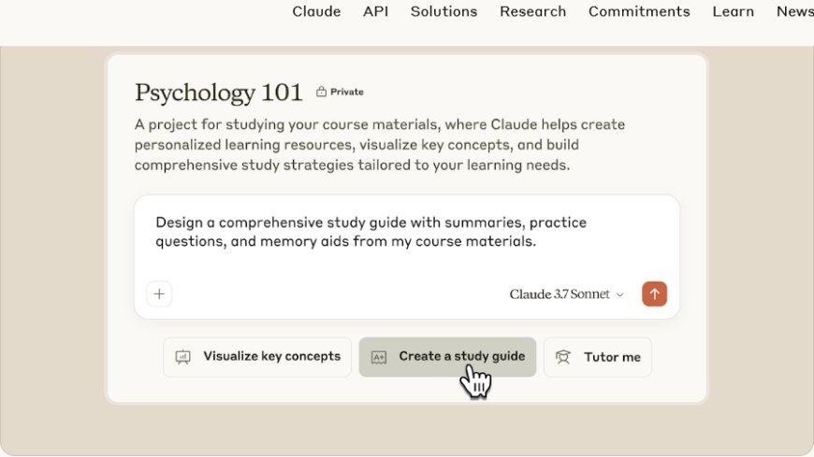Click the A+ icon on study guide
Viewport: 814px width, 457px height.
pyautogui.click(x=378, y=357)
